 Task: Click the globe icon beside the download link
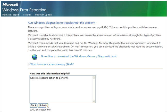click(35, 57)
